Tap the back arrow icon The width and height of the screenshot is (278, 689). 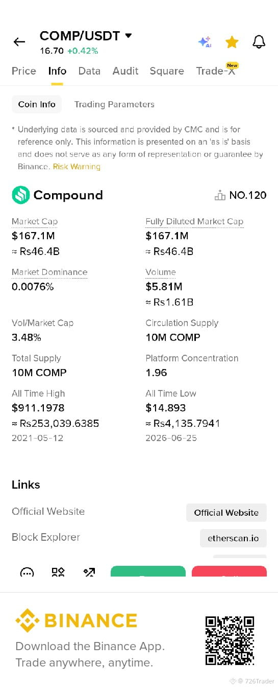[19, 42]
